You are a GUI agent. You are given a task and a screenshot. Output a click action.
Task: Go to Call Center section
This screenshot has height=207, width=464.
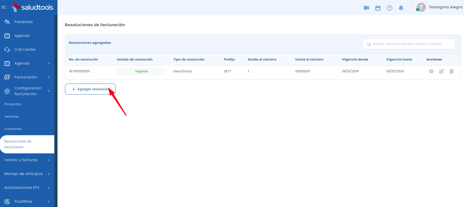pyautogui.click(x=25, y=50)
